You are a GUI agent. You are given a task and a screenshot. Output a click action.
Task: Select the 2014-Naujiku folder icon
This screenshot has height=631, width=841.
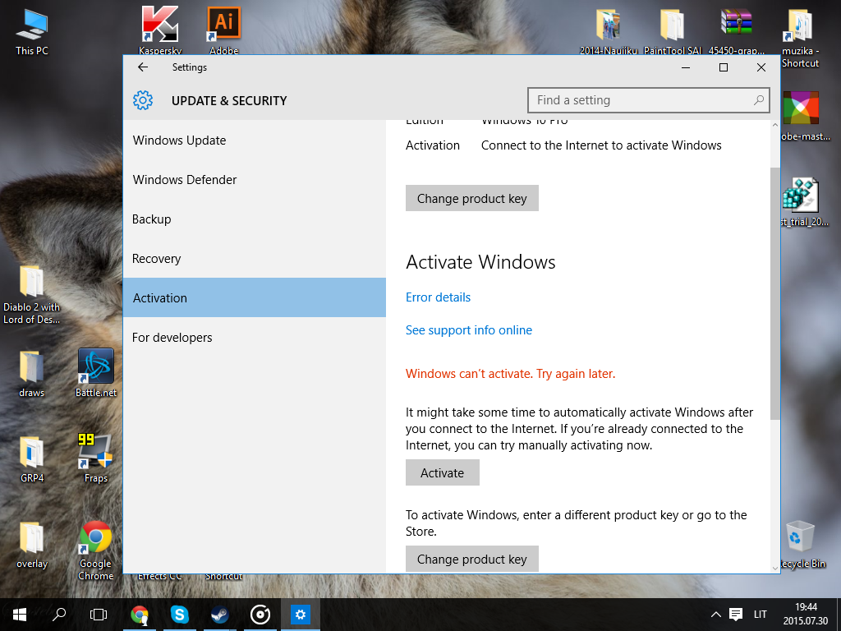click(609, 31)
